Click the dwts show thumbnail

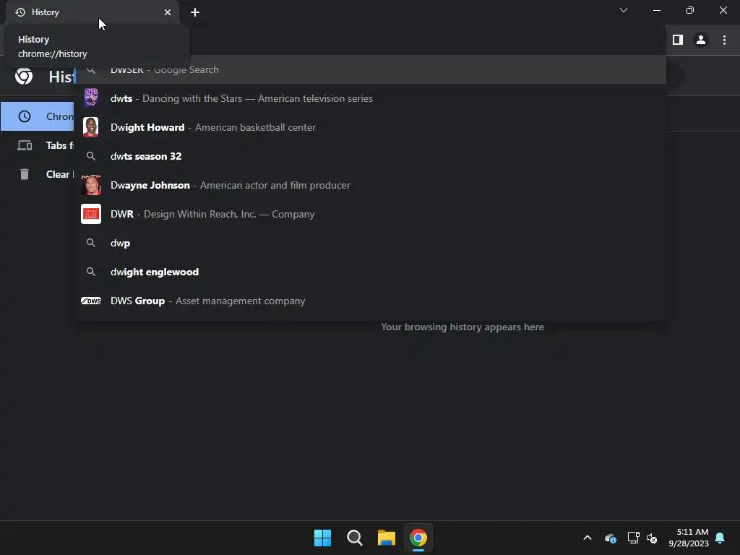tap(90, 98)
